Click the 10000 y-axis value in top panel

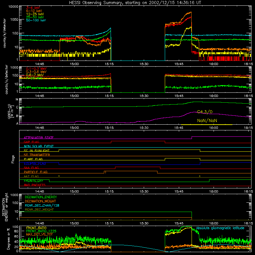pos(13,7)
